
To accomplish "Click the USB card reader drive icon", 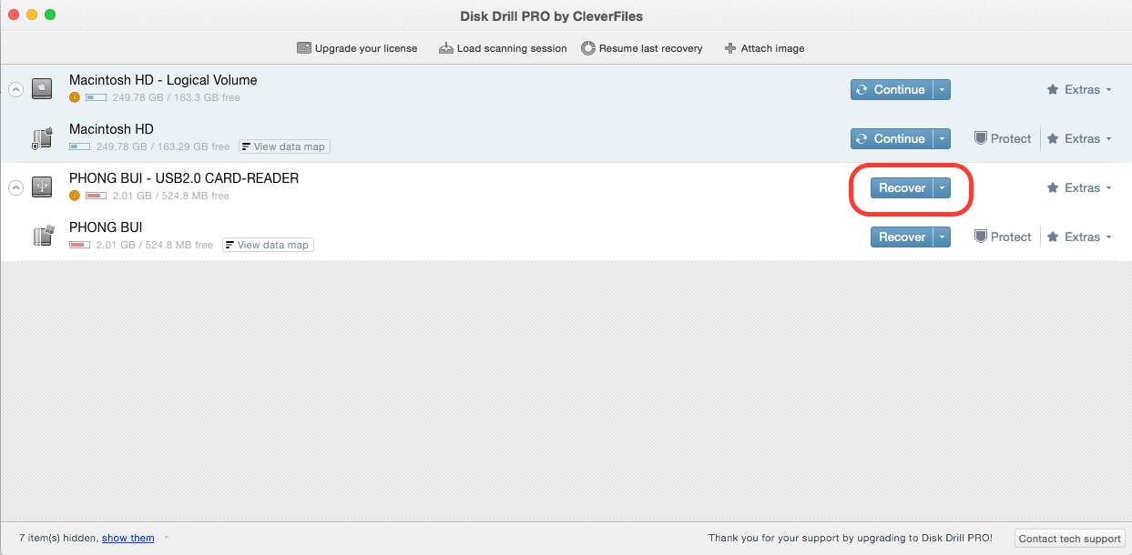I will [x=43, y=187].
